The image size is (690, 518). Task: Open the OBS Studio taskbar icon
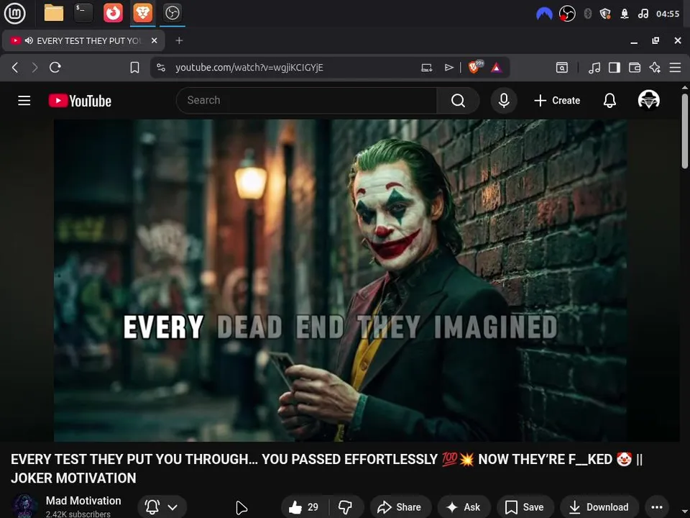172,13
